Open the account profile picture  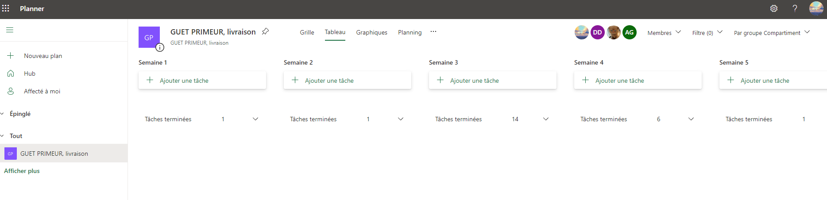point(816,8)
